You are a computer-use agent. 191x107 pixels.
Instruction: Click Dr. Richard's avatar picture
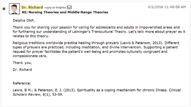[14, 9]
